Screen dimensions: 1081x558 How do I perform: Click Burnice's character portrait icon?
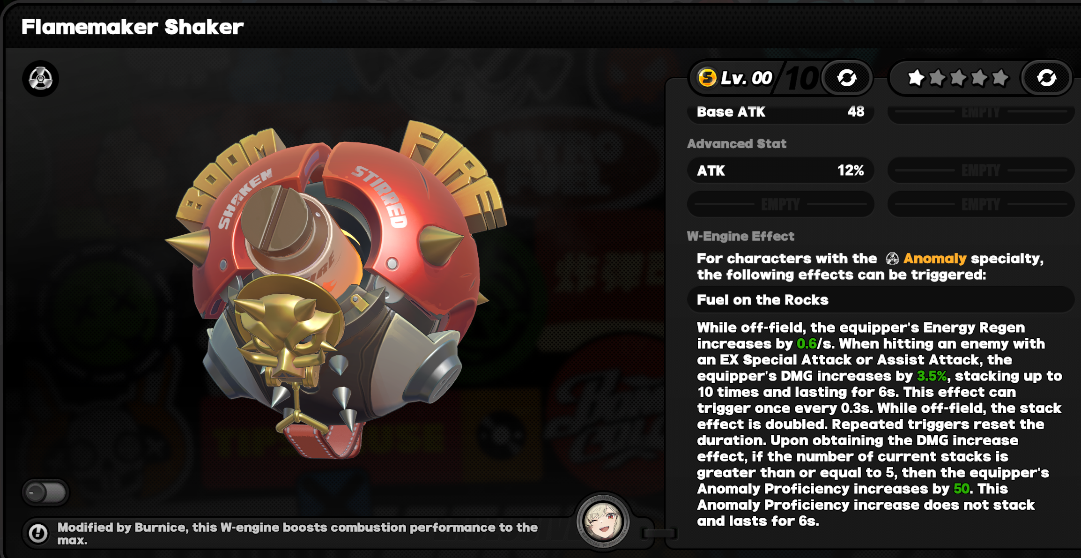[x=603, y=521]
